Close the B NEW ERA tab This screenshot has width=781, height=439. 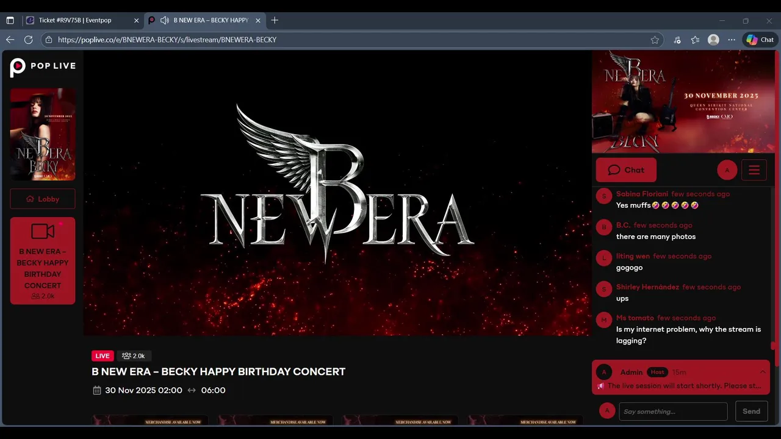pos(258,20)
